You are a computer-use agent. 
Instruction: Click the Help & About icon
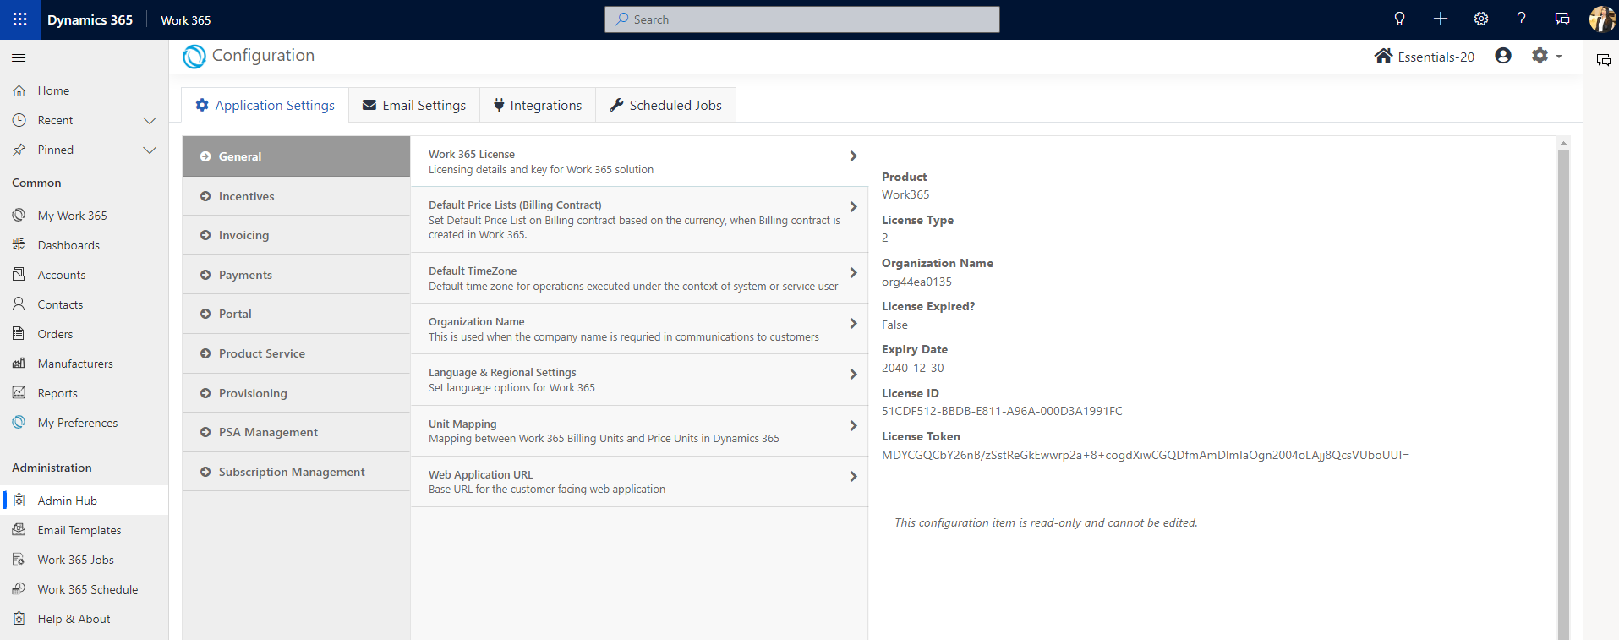19,619
